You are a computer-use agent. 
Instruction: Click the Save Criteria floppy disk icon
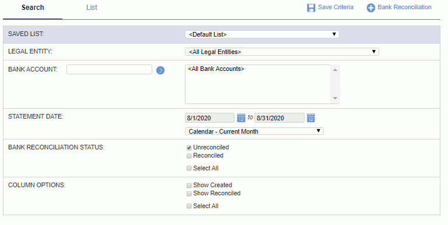coord(311,8)
